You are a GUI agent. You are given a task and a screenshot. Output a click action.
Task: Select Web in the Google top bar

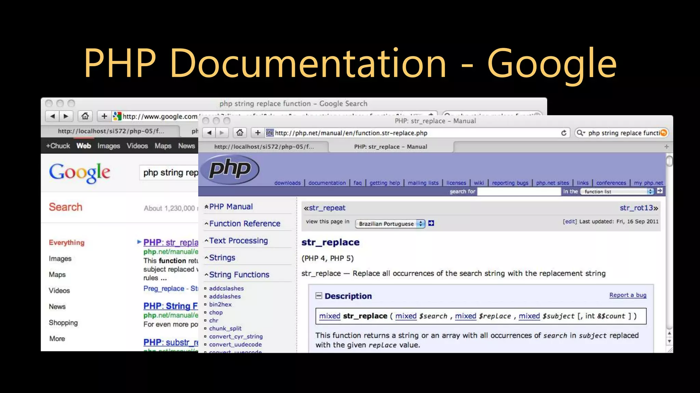pos(84,146)
